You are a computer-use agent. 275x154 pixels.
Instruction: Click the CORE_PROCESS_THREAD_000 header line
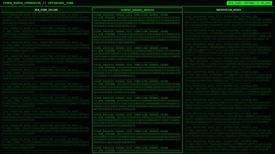131,98
